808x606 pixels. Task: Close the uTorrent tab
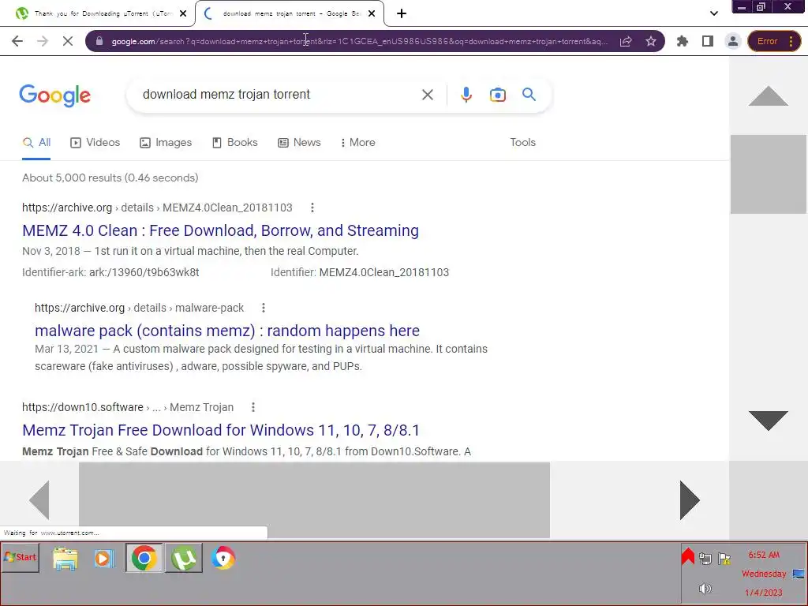pyautogui.click(x=183, y=13)
